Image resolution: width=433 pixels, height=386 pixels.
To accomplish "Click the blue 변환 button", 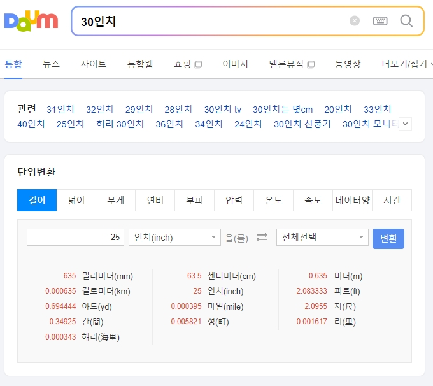I will (388, 239).
